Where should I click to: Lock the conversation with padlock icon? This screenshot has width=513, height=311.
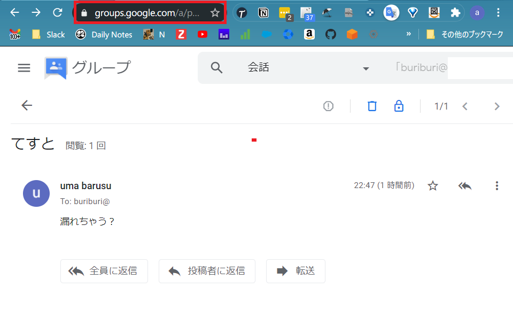(x=399, y=106)
